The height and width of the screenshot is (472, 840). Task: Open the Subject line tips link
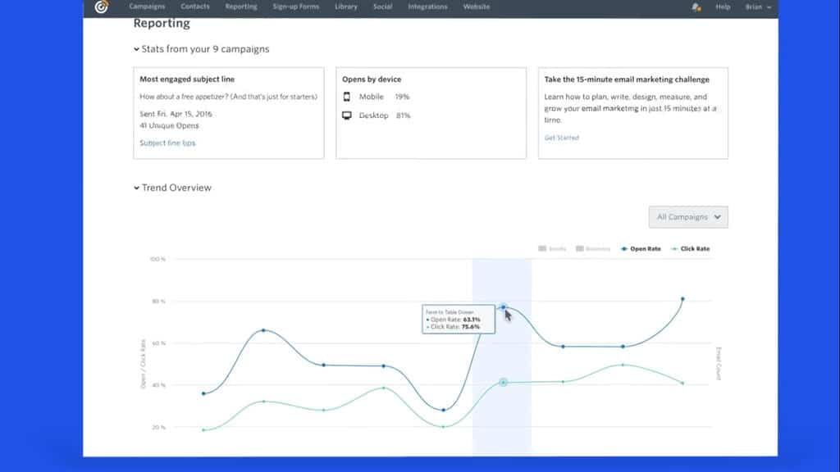coord(167,143)
